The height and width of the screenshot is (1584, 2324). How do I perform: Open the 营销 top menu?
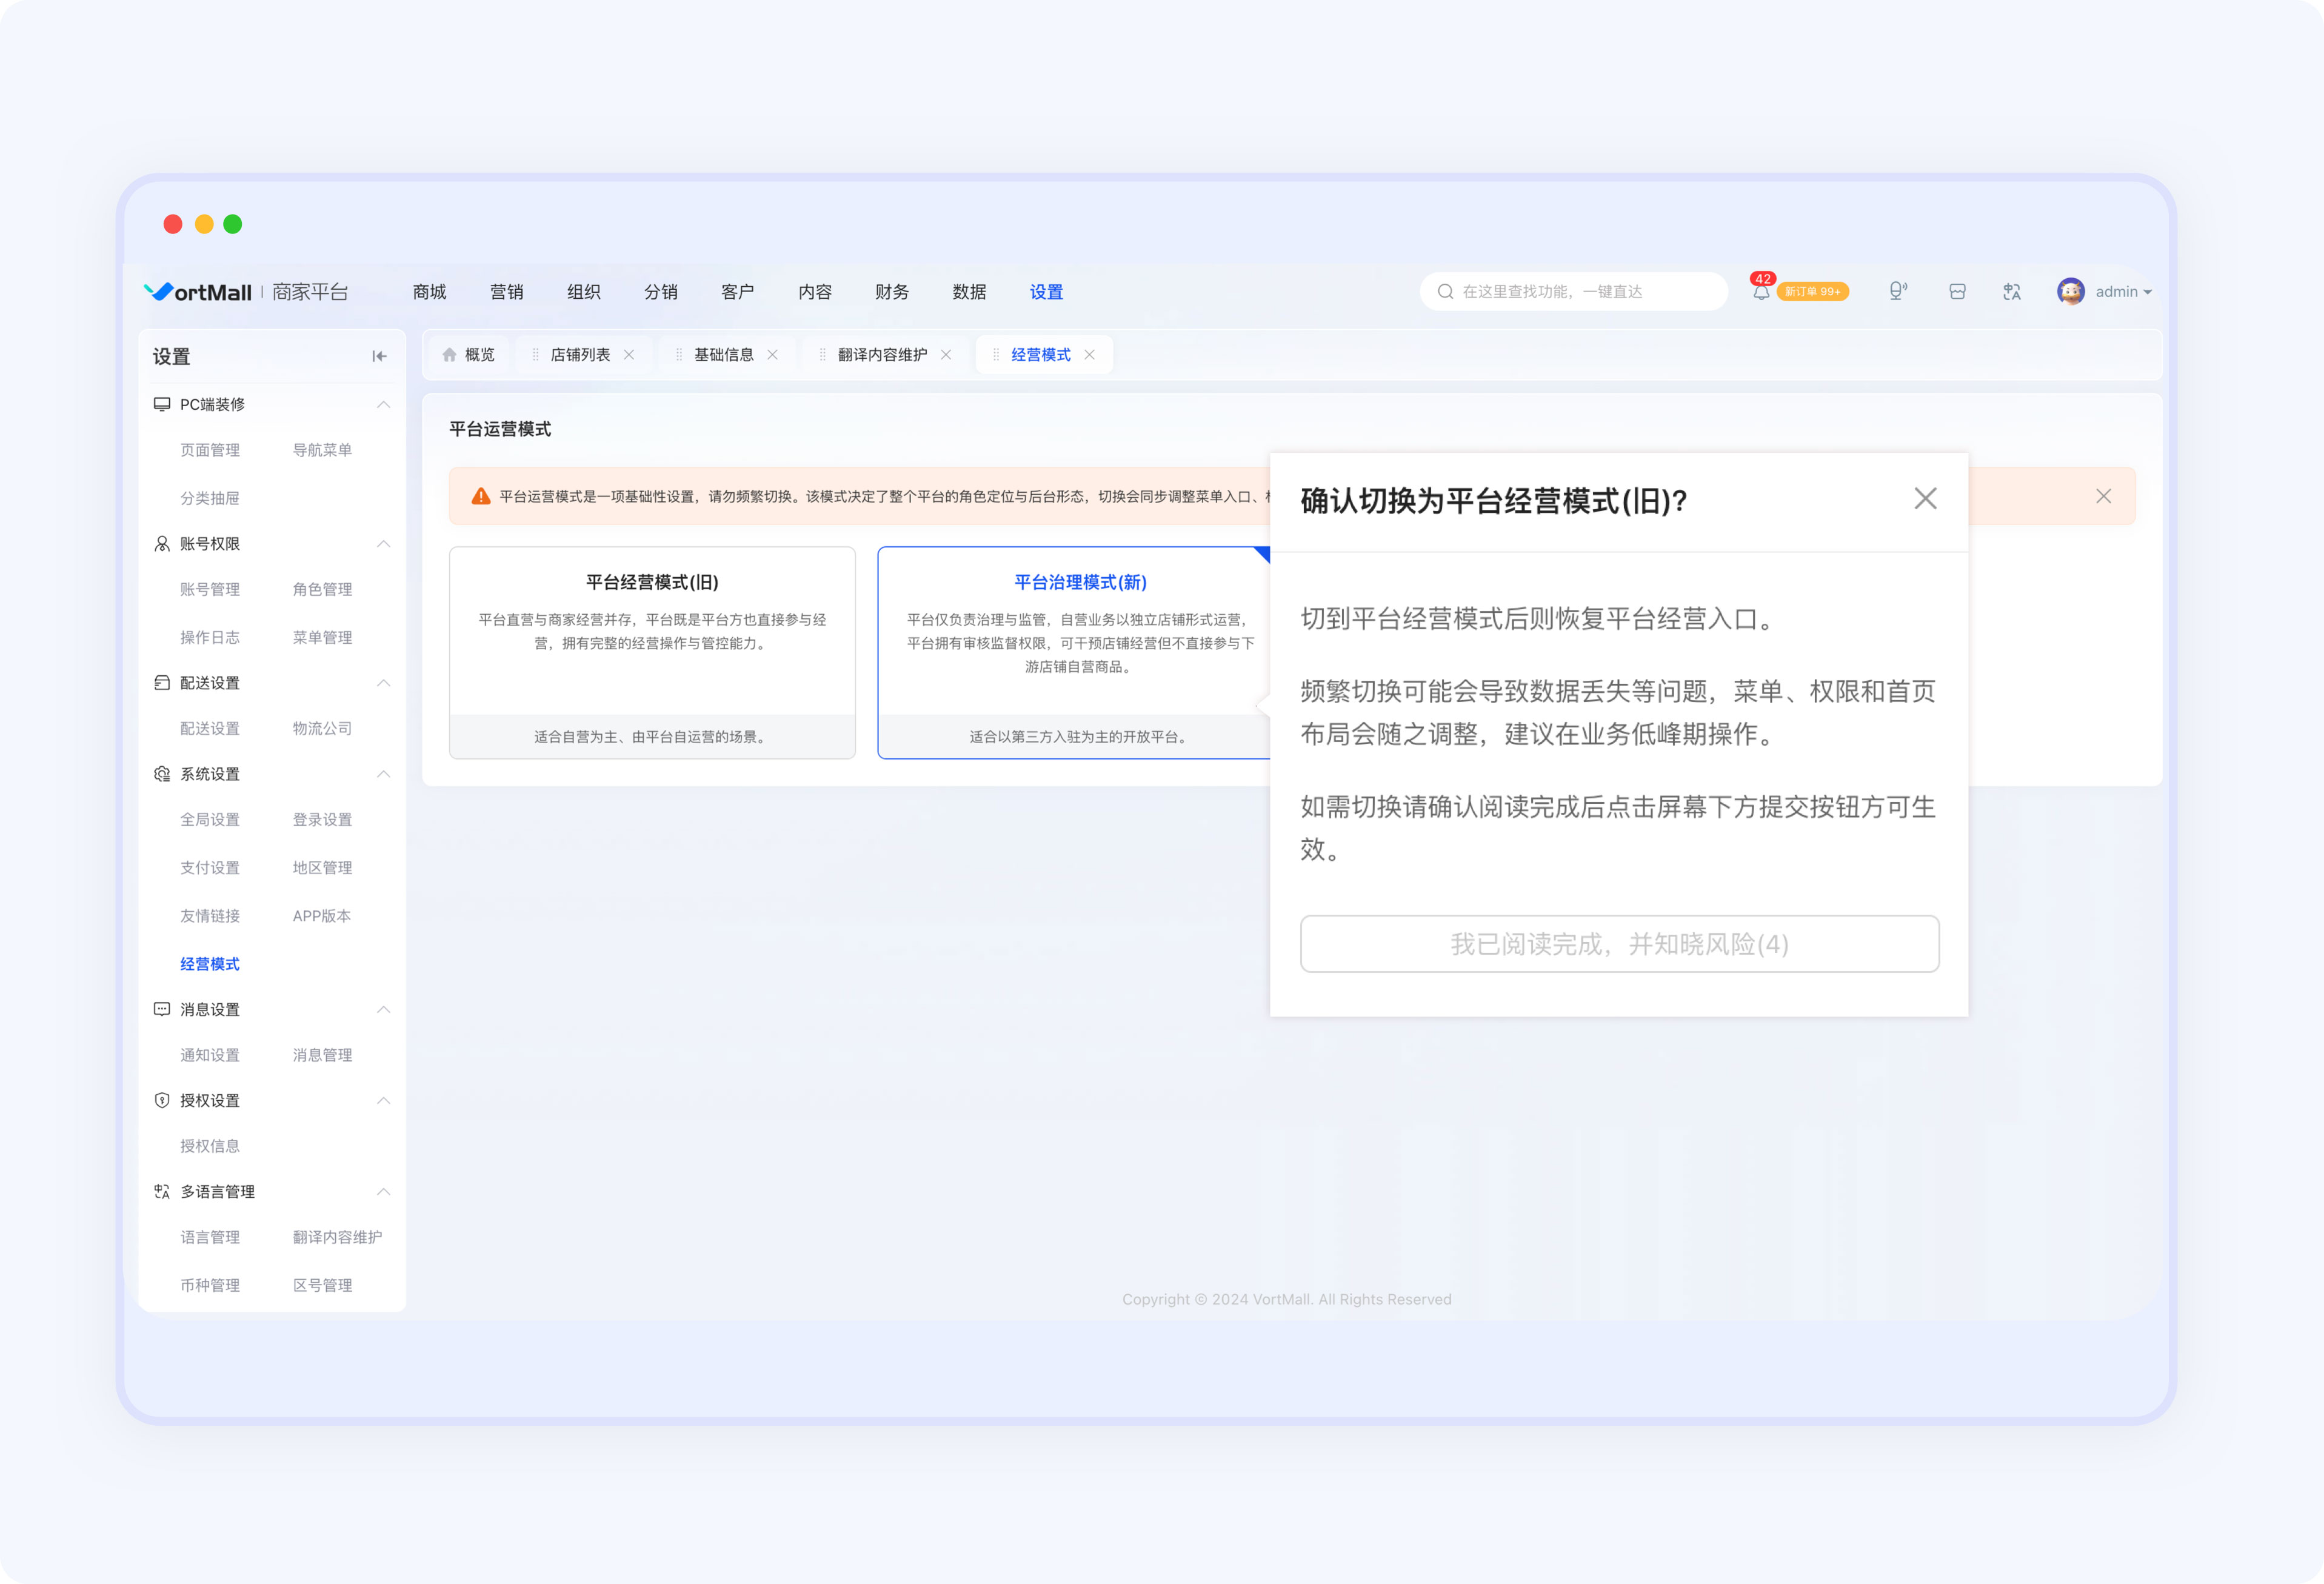(x=506, y=292)
